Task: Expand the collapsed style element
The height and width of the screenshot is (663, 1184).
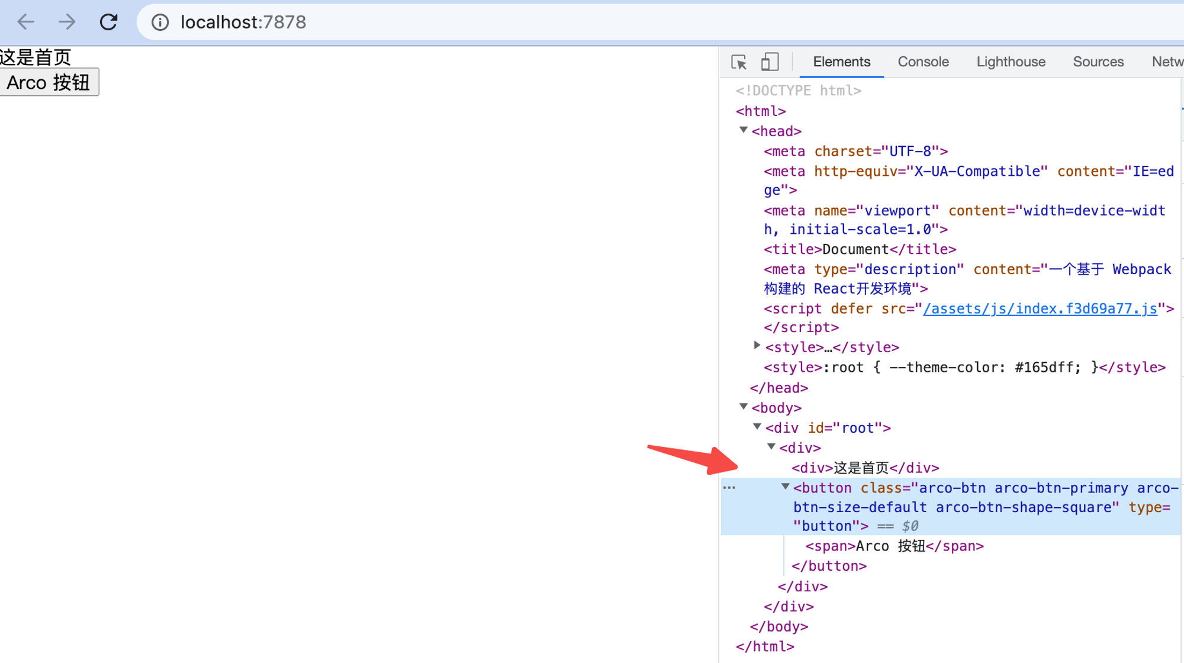Action: pyautogui.click(x=757, y=346)
